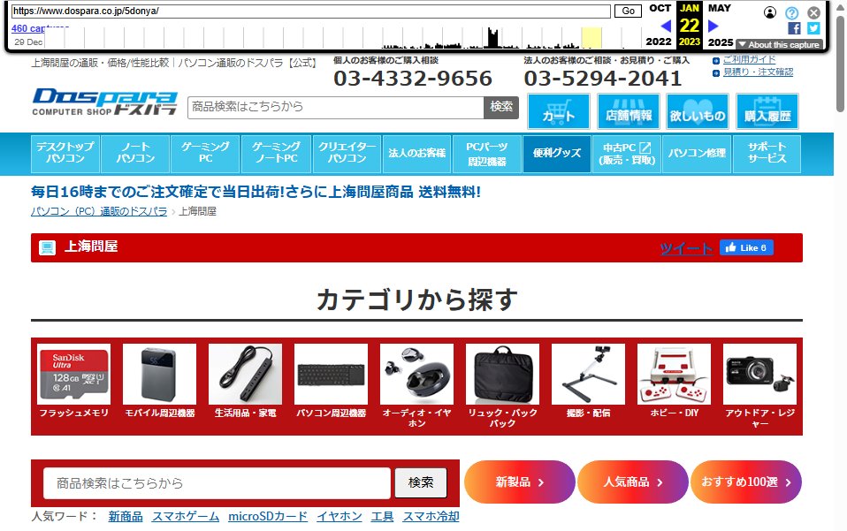This screenshot has height=531, width=847.
Task: Go to next capture blue arrow
Action: [x=713, y=26]
